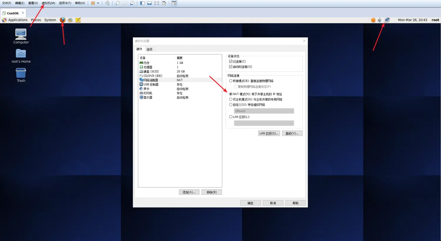Toggle the library sidebar view icon
Screen dimensions: 441x241
click(142, 3)
